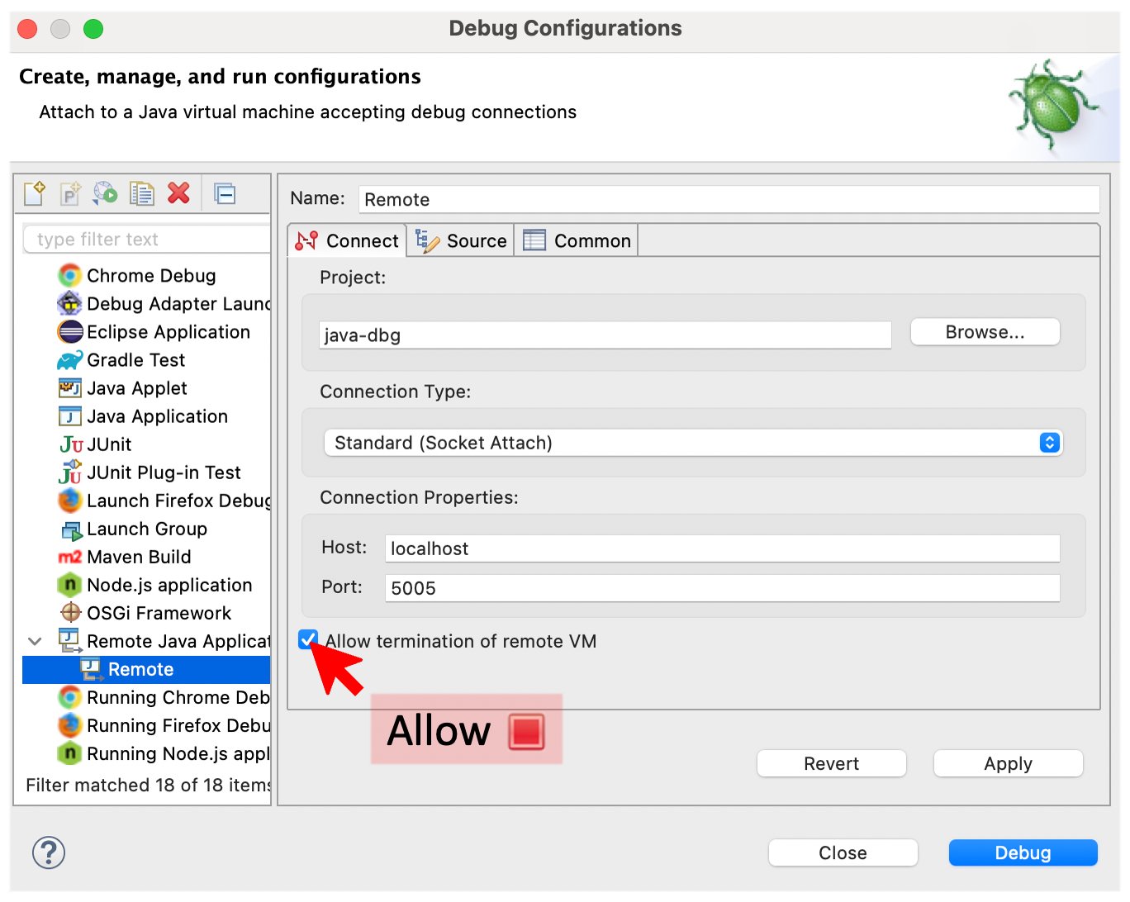Collapse the Remote Java Application tree node
The width and height of the screenshot is (1130, 902).
pyautogui.click(x=35, y=641)
